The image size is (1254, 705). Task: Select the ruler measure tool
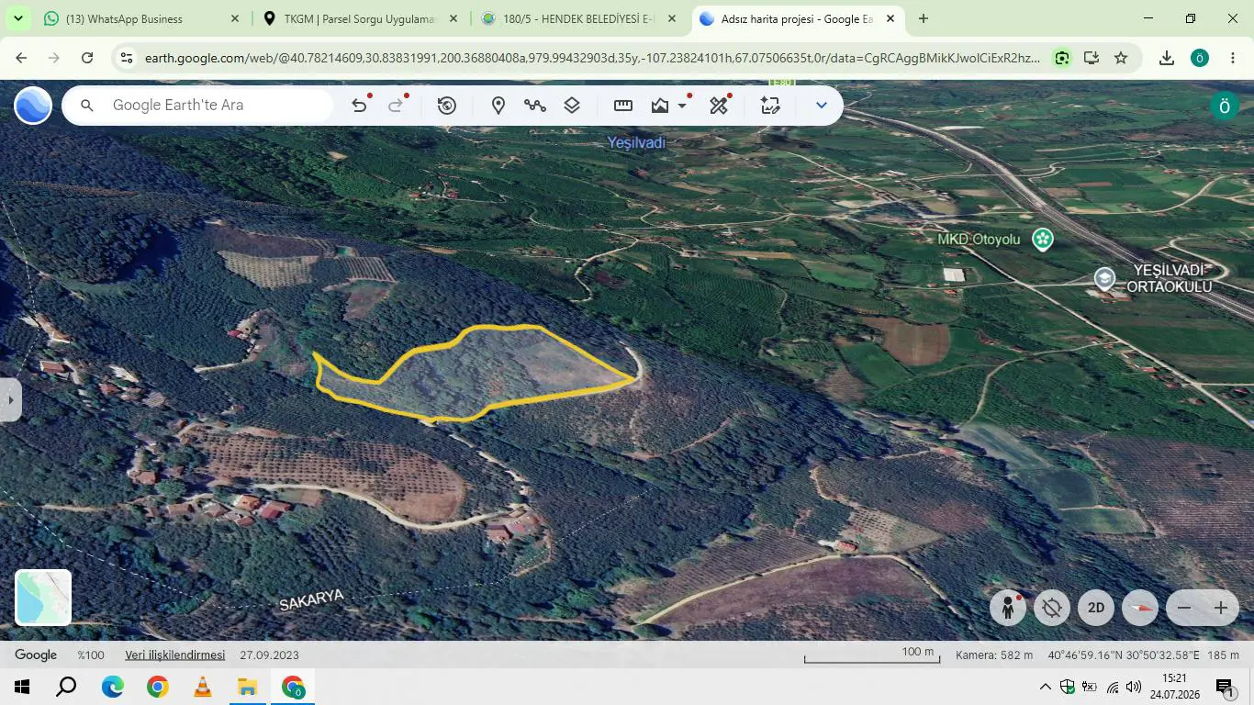point(623,106)
